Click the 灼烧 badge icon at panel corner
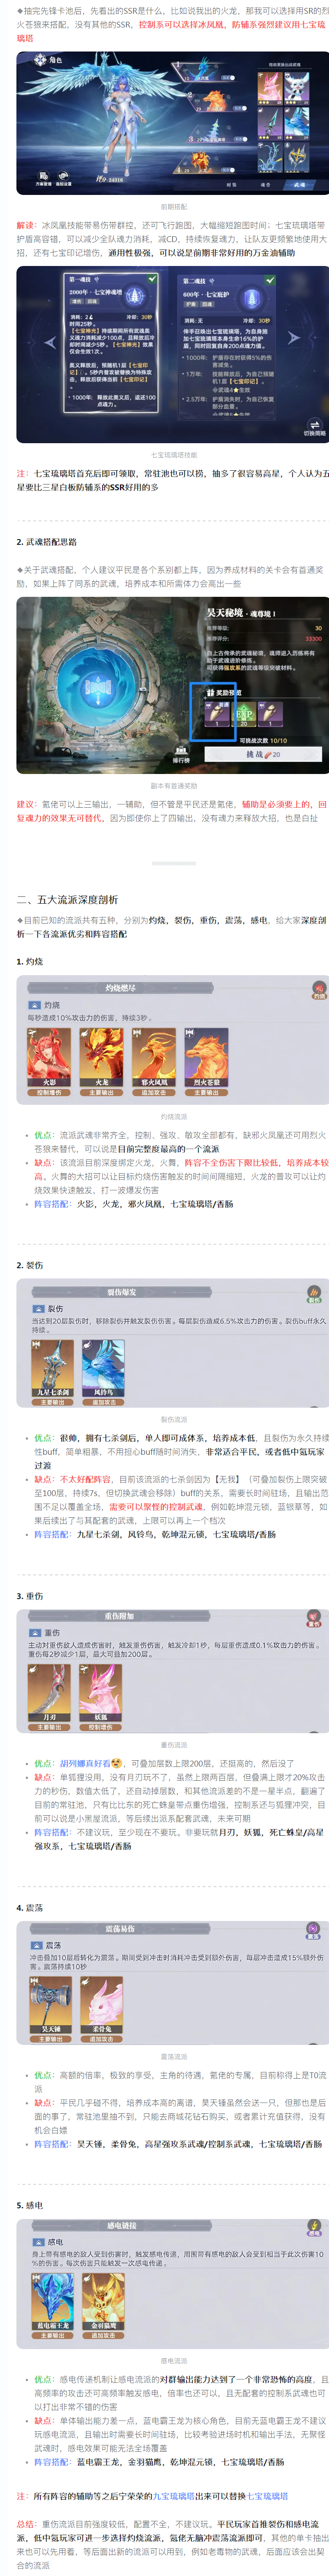The image size is (329, 2576). pos(318,990)
